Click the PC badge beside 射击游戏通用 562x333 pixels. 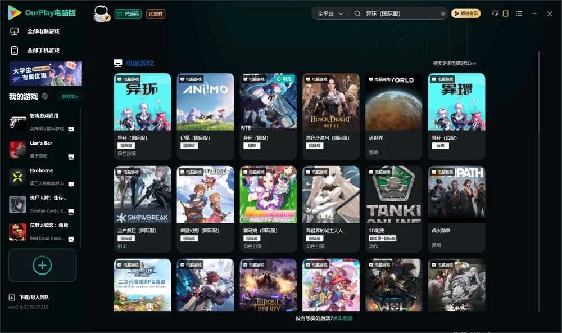point(71,129)
